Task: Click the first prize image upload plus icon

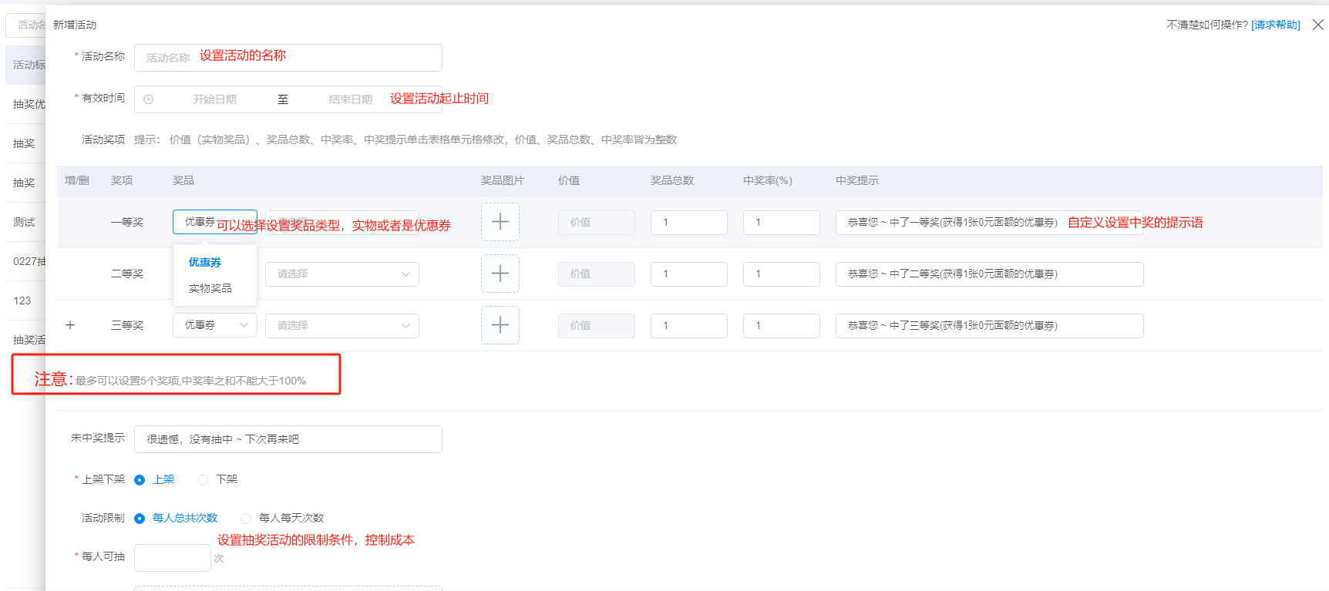Action: (x=500, y=222)
